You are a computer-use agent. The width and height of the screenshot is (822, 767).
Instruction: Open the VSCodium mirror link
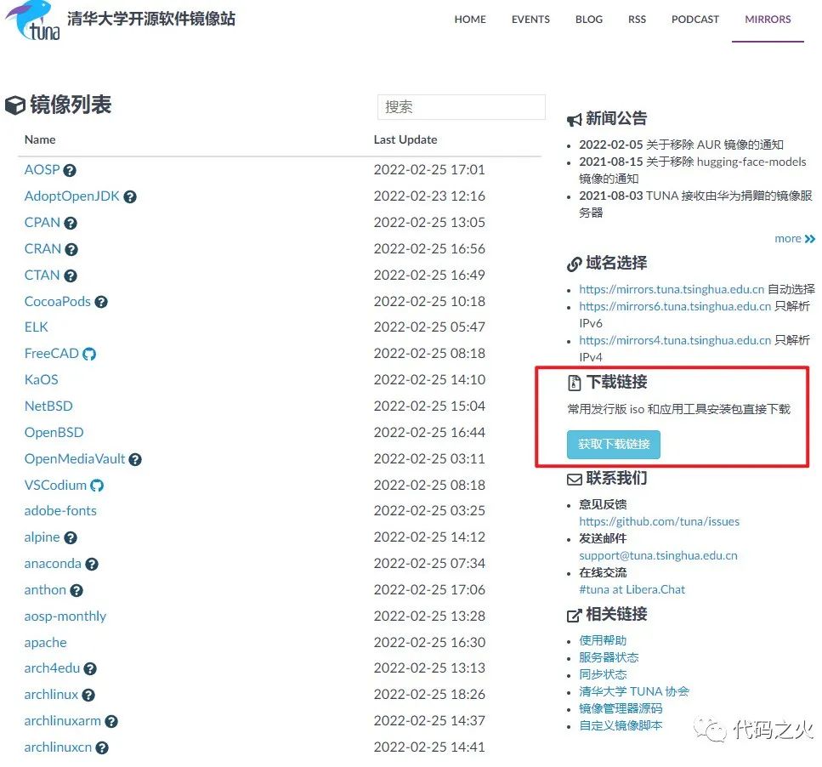(x=55, y=485)
